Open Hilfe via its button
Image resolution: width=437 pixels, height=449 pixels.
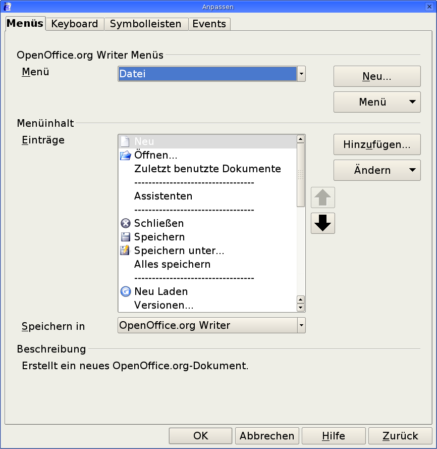pos(334,435)
